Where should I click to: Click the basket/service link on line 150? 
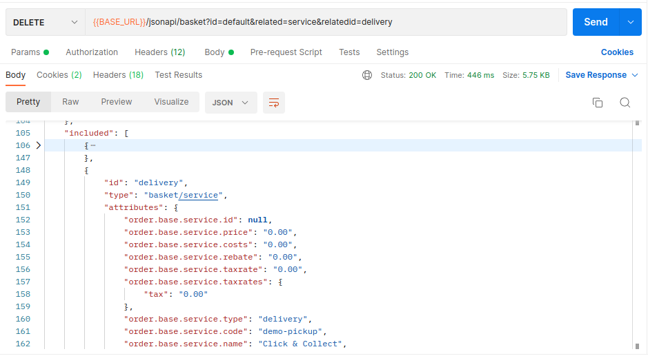coord(198,195)
